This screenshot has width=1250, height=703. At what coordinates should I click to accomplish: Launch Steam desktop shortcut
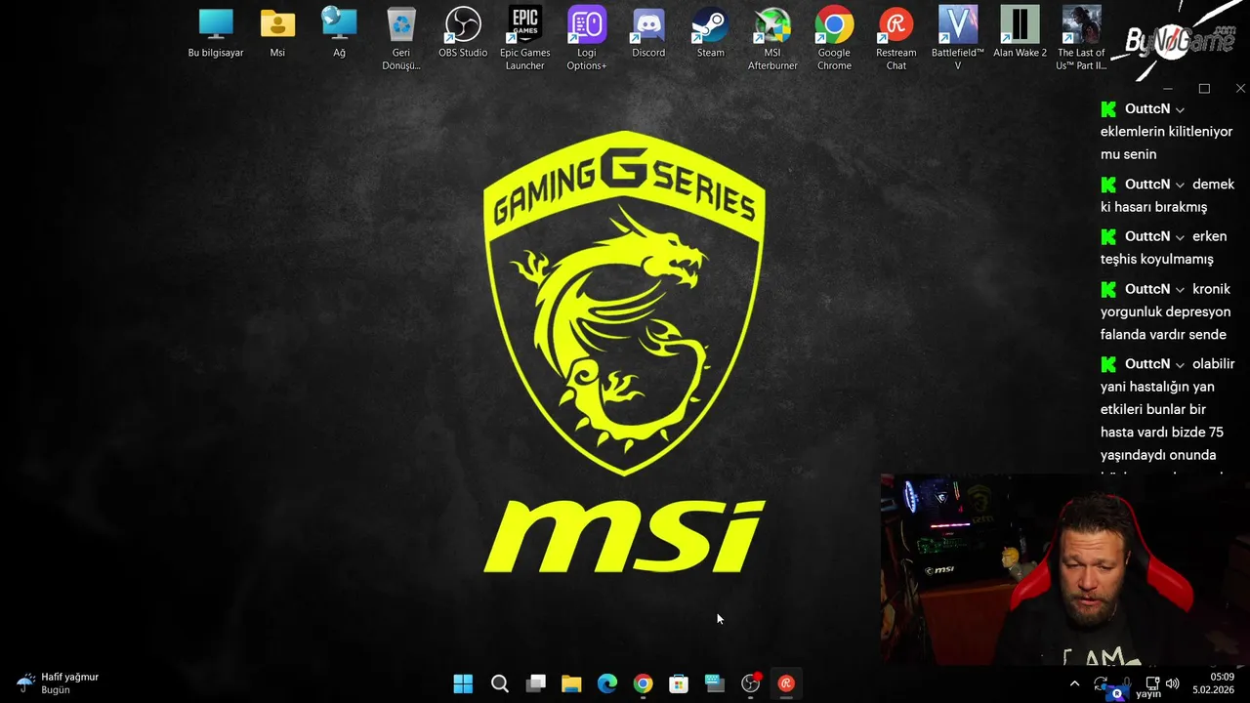pos(711,32)
